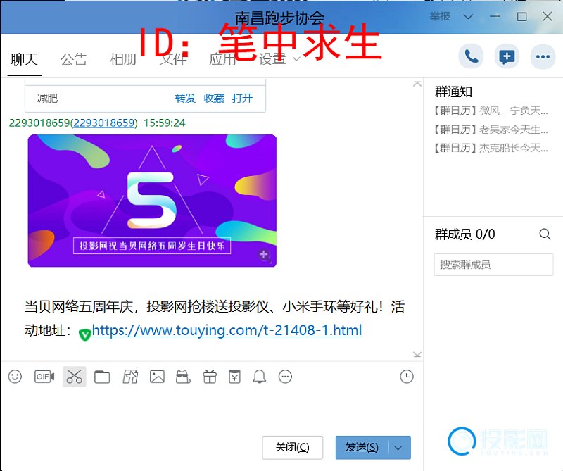Screen dimensions: 563x471
Task: Open the send options dropdown arrow
Action: pos(398,448)
